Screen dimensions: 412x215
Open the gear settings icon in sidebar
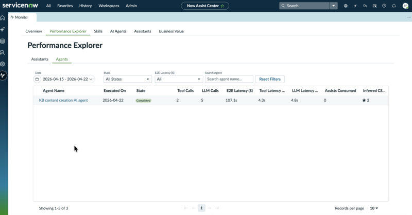[3, 64]
